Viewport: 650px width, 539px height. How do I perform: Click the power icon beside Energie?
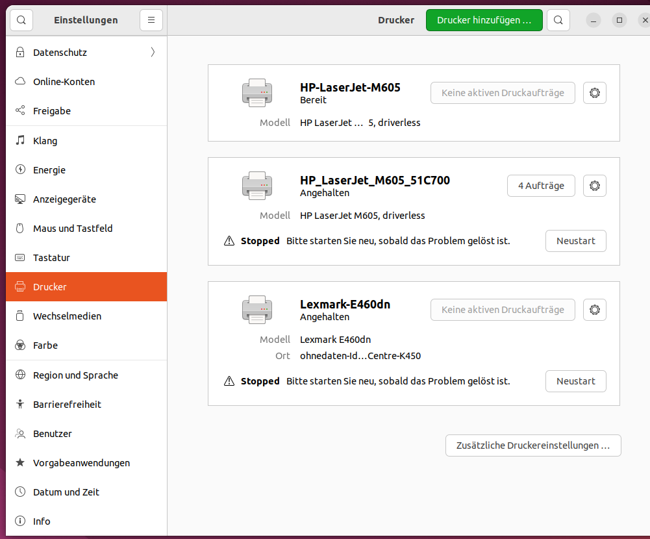click(20, 169)
